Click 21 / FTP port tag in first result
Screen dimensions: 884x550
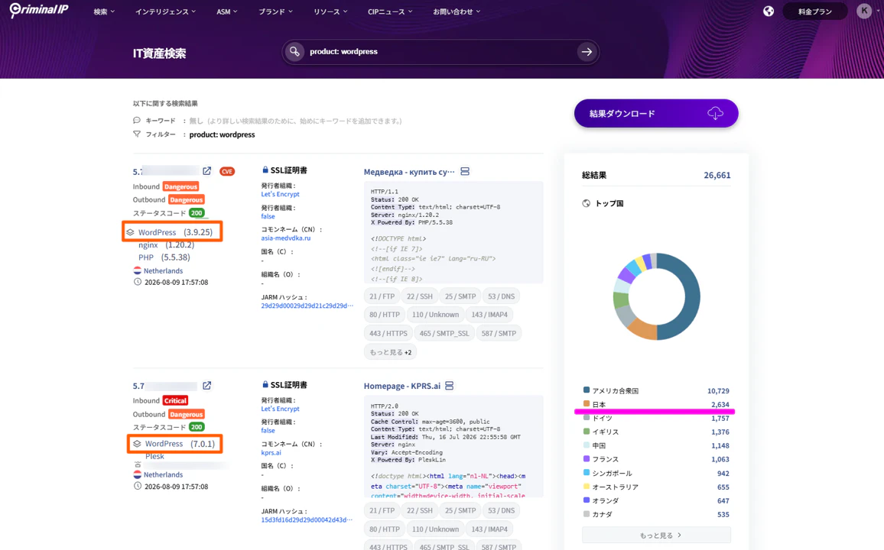click(x=382, y=296)
